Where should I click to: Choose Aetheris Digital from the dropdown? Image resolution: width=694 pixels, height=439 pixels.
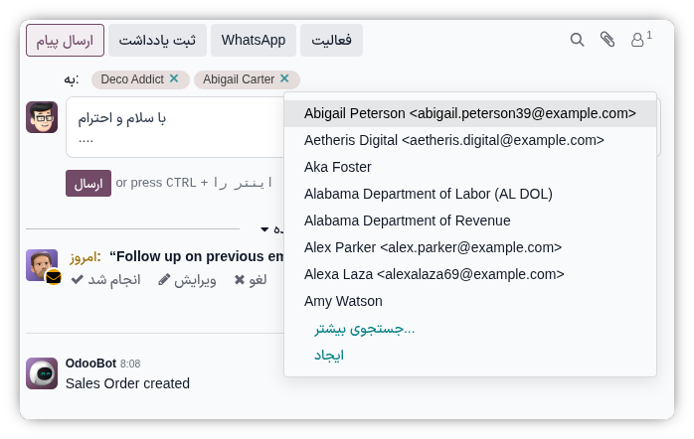pyautogui.click(x=453, y=140)
